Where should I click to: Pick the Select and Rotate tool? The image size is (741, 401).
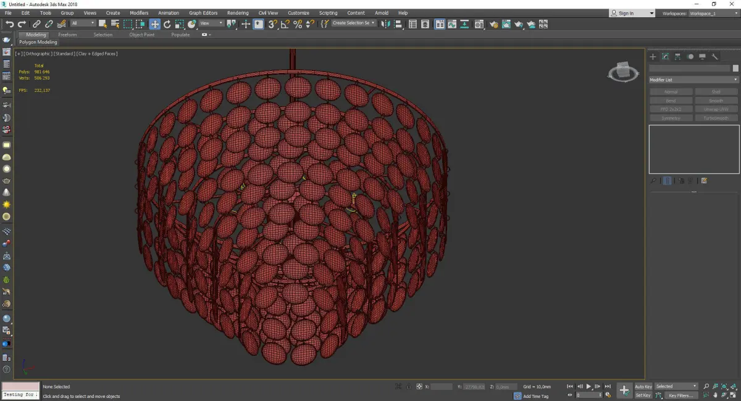[167, 24]
